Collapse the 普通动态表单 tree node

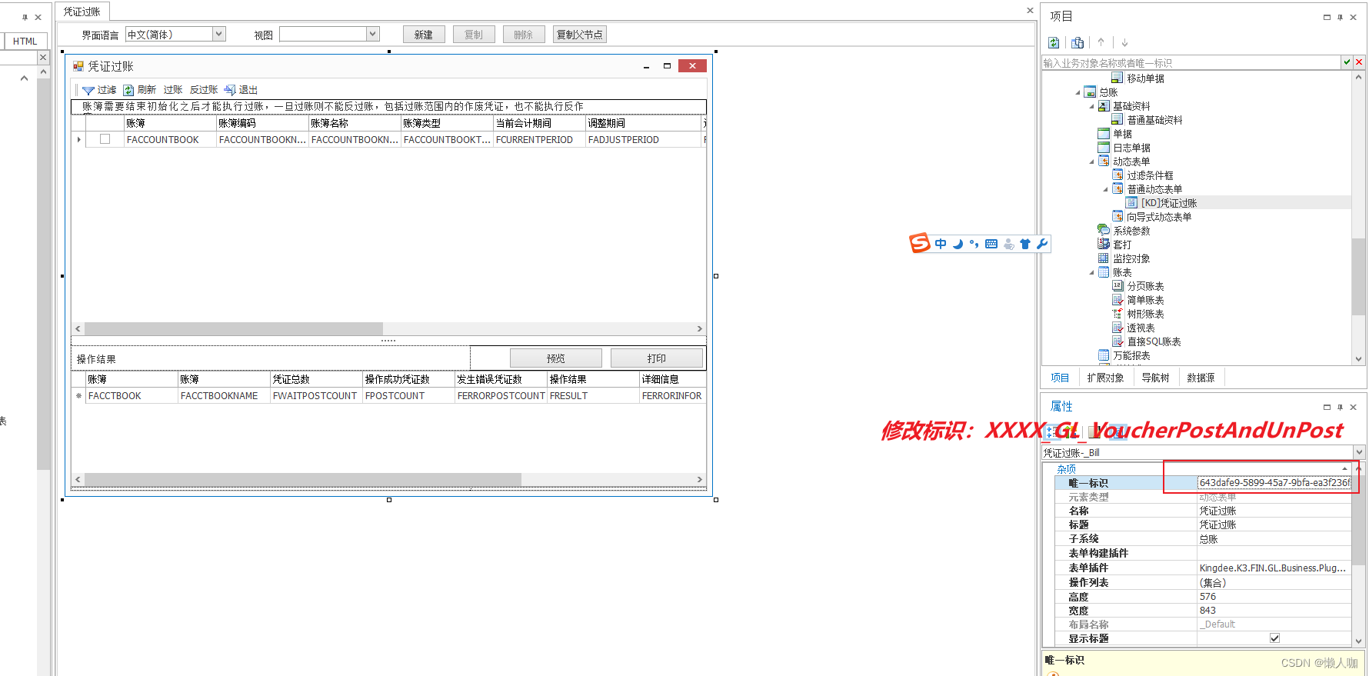(x=1105, y=189)
